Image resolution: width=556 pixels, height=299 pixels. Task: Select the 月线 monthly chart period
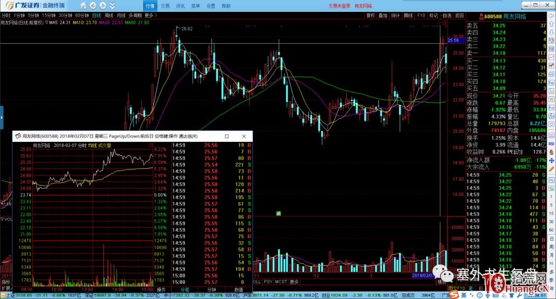(x=121, y=15)
